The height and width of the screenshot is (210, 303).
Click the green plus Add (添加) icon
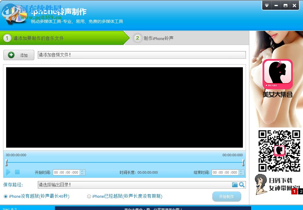click(11, 55)
